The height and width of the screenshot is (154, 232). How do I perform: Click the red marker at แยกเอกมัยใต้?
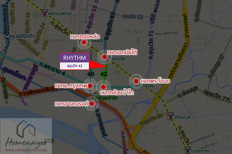105,57
